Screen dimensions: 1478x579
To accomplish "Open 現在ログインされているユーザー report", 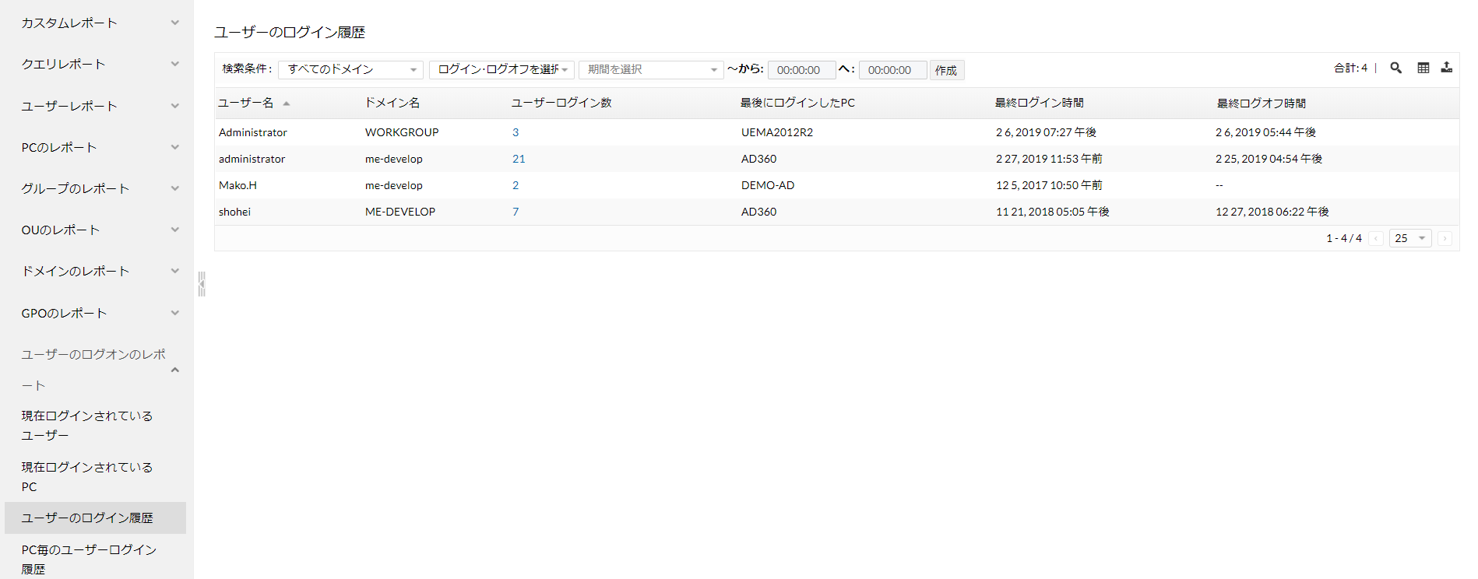I will click(x=87, y=426).
